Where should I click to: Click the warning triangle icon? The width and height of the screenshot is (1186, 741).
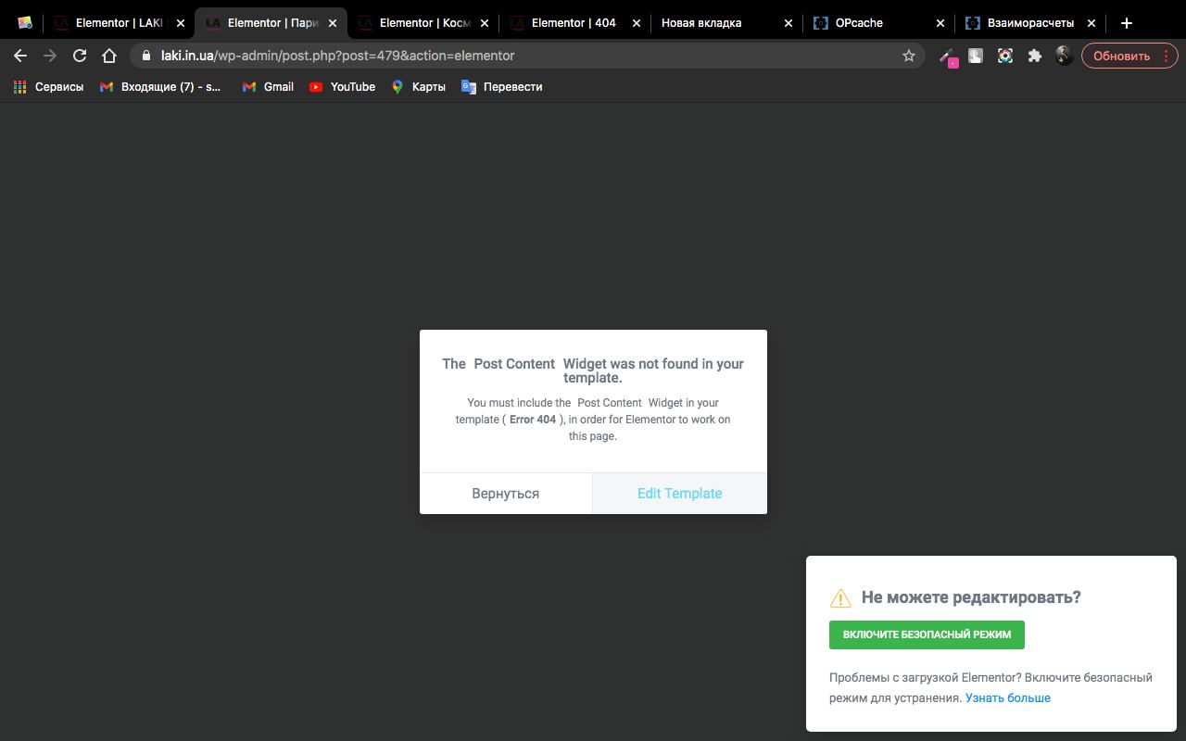click(840, 597)
